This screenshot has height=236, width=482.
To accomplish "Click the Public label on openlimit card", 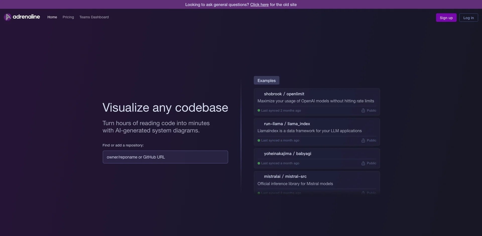I will pos(372,110).
